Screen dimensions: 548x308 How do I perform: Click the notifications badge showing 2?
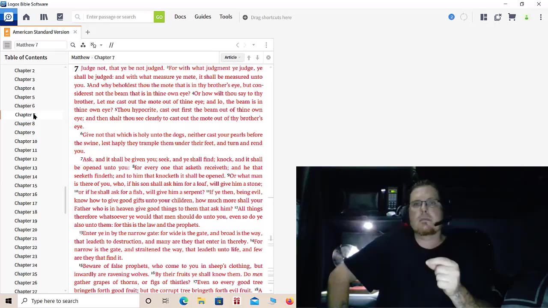pyautogui.click(x=451, y=17)
